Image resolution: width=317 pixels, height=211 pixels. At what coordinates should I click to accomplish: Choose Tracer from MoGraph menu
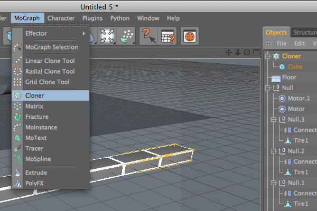(51, 148)
